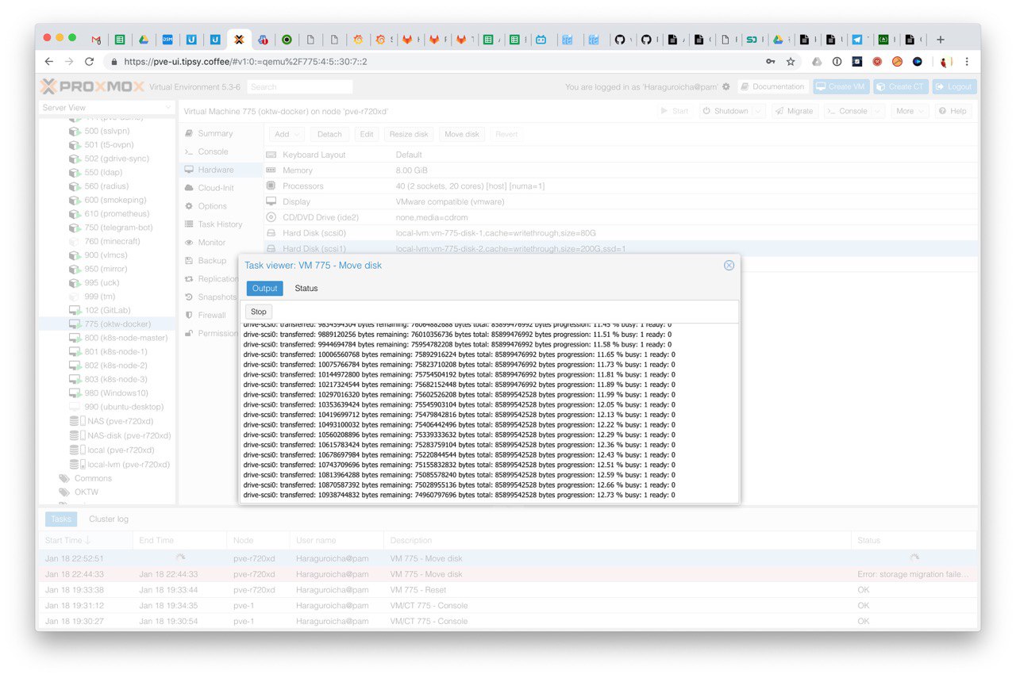Click the Migrate button

793,111
